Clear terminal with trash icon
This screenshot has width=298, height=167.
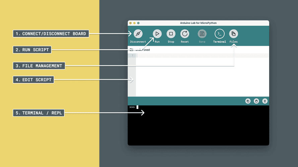point(265,101)
